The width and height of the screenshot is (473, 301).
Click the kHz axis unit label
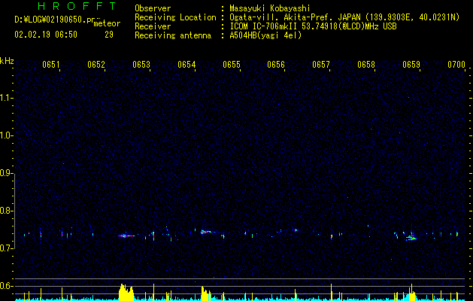(7, 61)
